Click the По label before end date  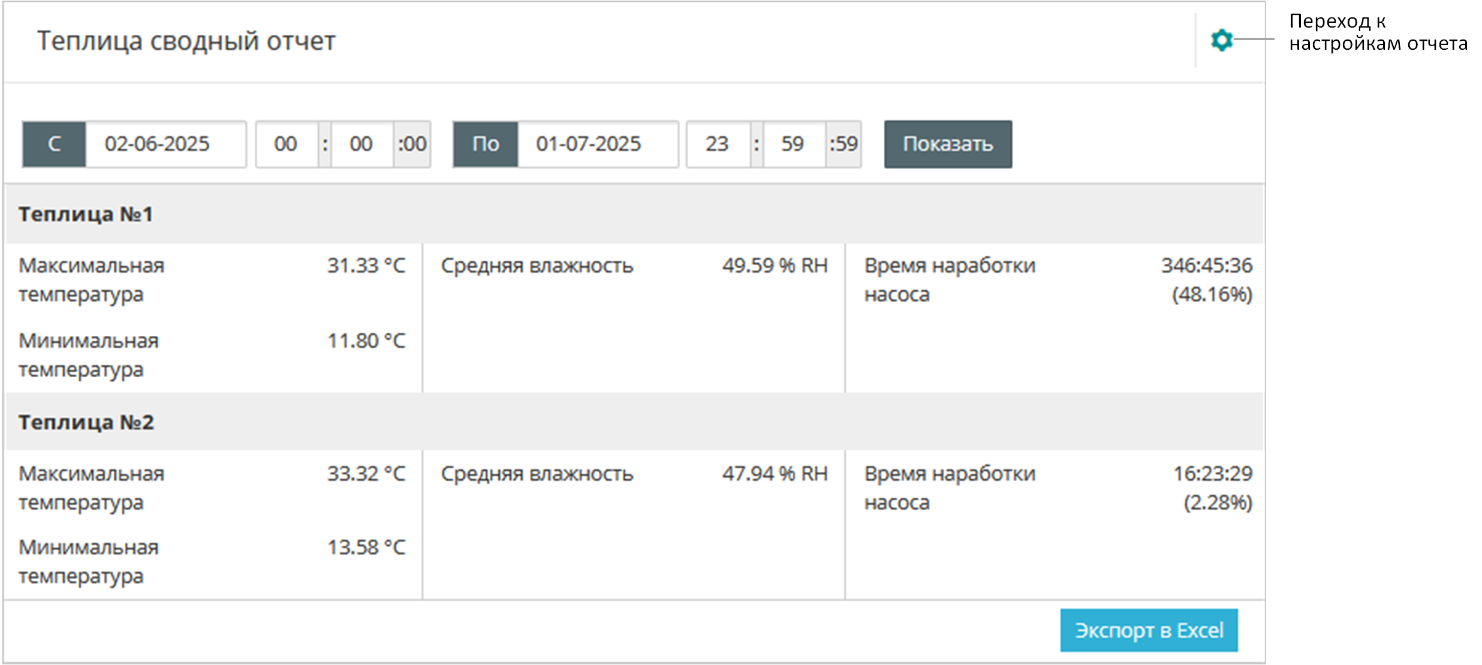tap(485, 145)
